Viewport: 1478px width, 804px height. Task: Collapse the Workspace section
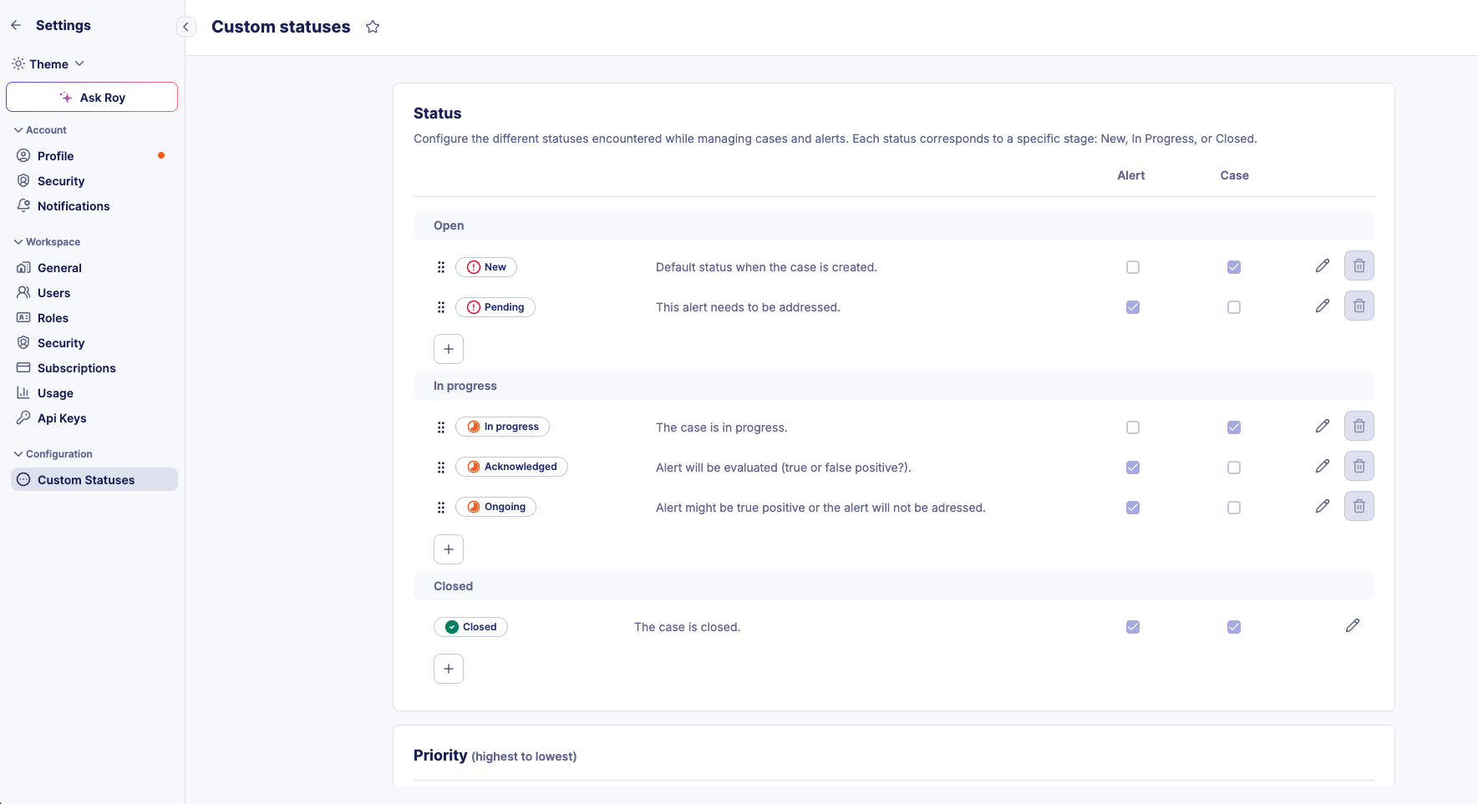pyautogui.click(x=17, y=241)
